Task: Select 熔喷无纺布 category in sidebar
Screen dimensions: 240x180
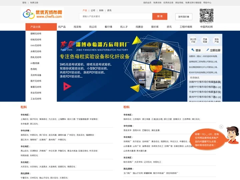Action: pos(36,34)
